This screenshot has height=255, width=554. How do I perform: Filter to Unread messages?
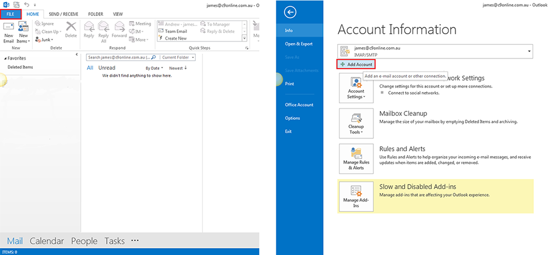tap(107, 68)
